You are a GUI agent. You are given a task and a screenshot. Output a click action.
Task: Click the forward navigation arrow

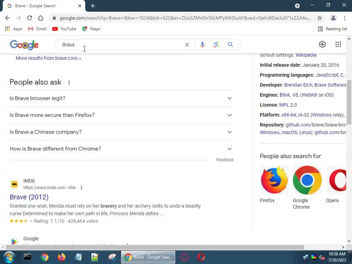[x=19, y=18]
